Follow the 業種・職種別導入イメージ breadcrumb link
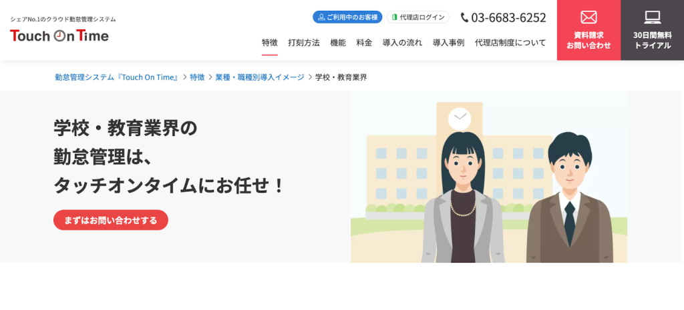The image size is (684, 310). tap(260, 77)
